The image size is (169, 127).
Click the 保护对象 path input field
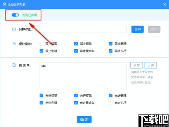[83, 29]
